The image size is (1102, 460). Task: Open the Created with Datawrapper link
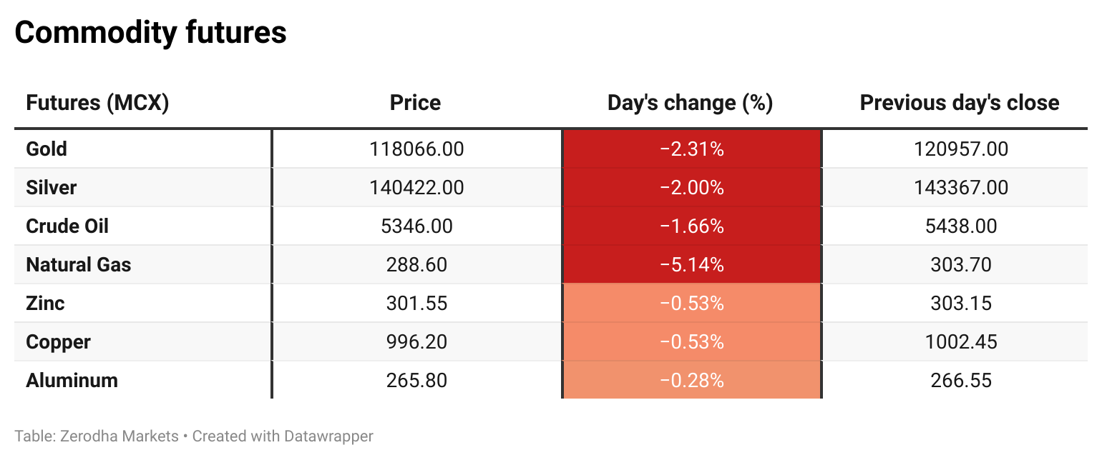coord(283,436)
